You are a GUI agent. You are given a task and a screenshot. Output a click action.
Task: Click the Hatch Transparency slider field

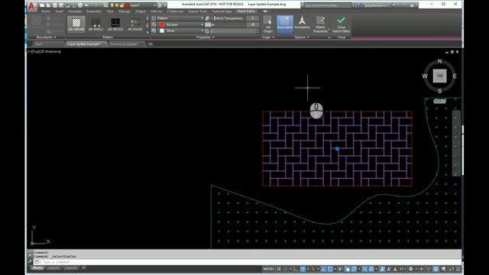236,18
